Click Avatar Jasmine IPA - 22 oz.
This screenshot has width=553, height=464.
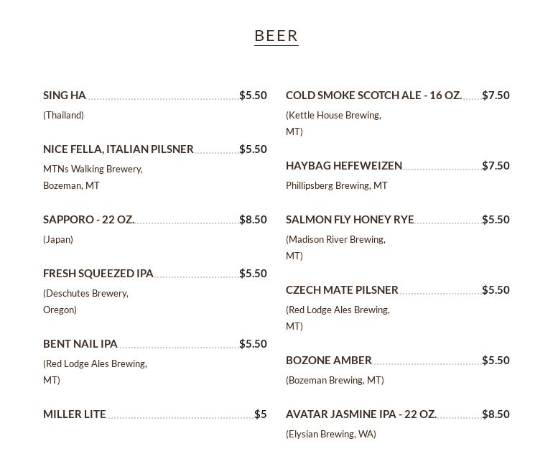pyautogui.click(x=361, y=414)
